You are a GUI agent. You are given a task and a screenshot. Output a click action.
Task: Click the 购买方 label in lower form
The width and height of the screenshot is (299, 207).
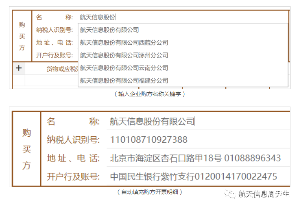(x=26, y=149)
